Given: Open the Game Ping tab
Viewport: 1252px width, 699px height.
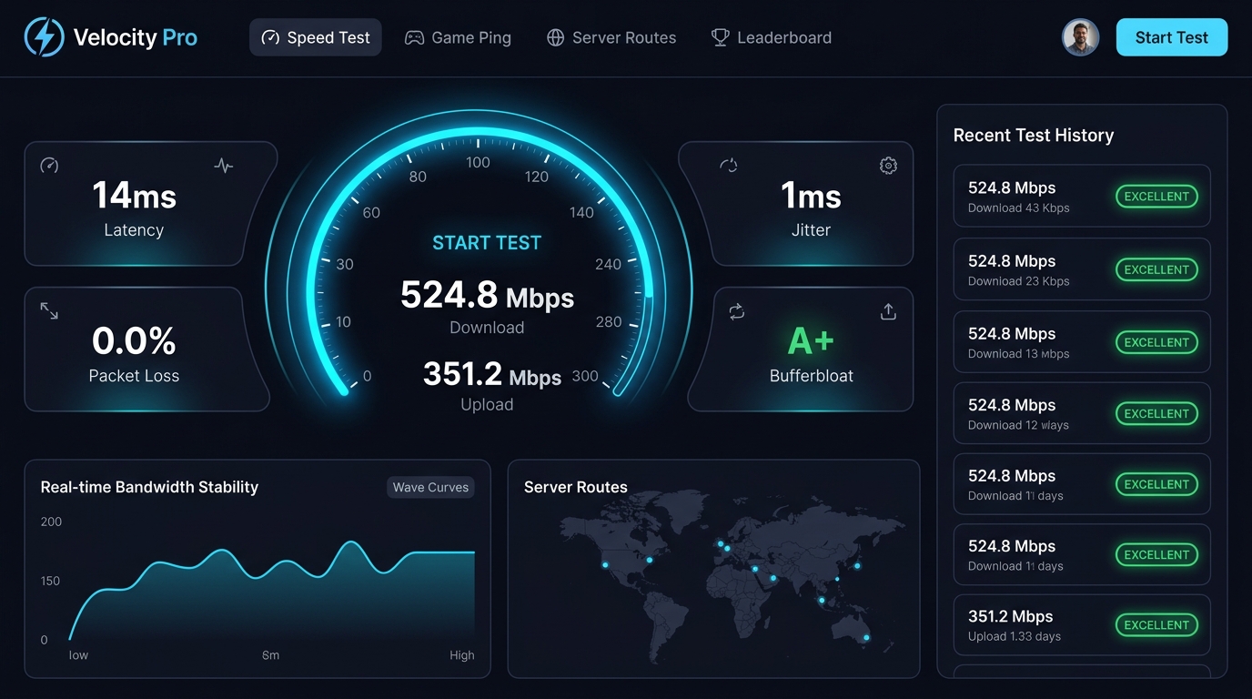Looking at the screenshot, I should point(458,38).
